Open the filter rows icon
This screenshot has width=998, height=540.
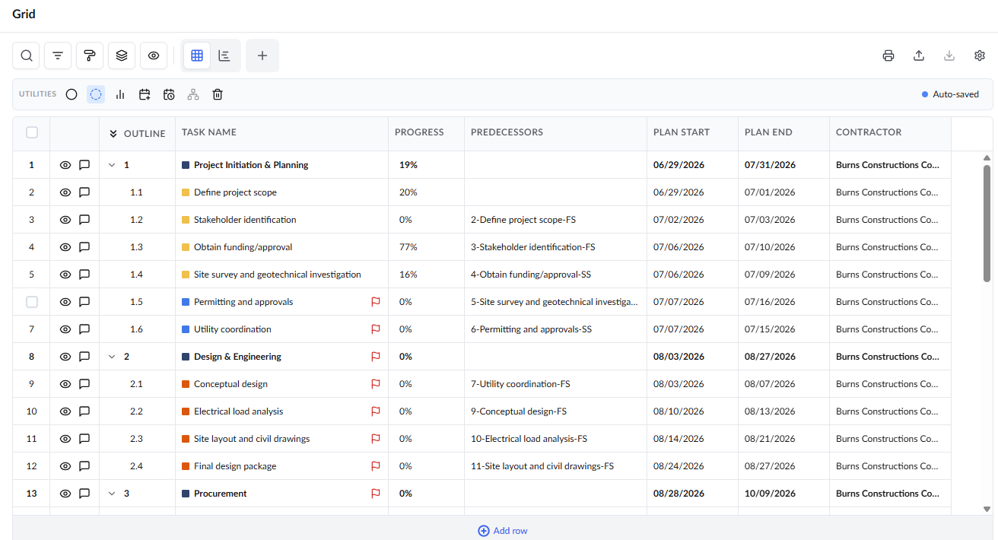pyautogui.click(x=58, y=56)
